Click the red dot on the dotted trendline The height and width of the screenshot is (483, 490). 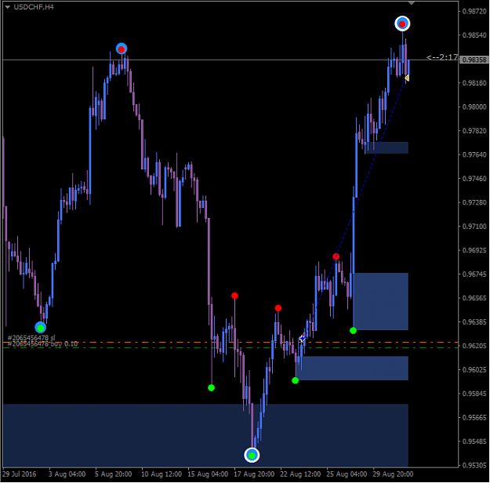coord(336,256)
